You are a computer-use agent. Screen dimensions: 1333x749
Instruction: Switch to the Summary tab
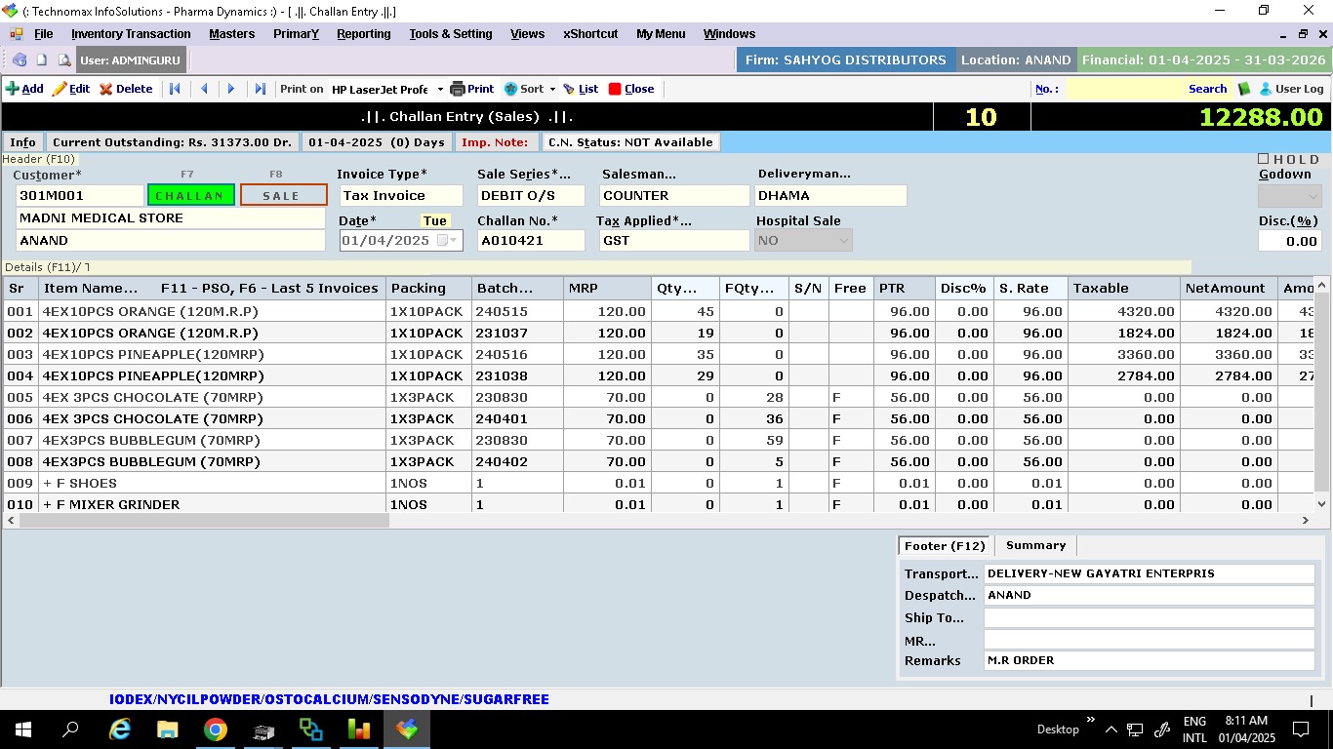pos(1035,545)
